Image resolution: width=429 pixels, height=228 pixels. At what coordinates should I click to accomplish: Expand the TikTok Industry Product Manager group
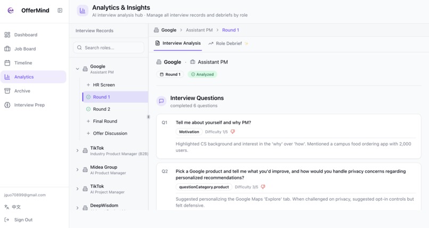click(77, 151)
